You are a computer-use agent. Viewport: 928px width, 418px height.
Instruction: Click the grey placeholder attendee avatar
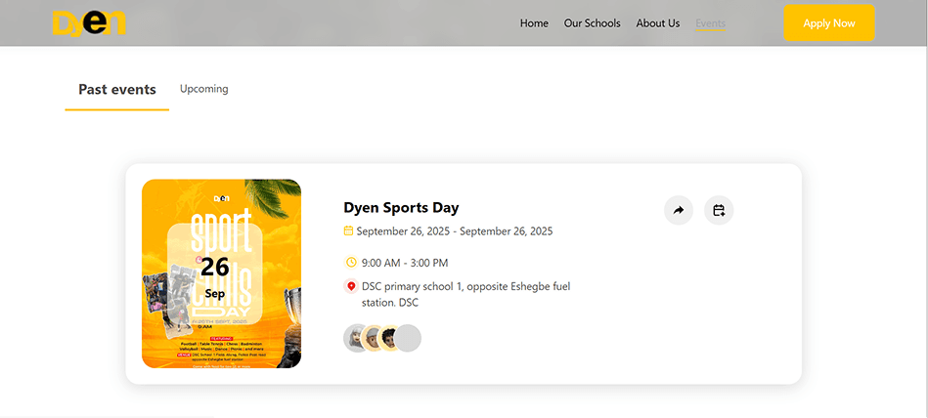(x=408, y=338)
